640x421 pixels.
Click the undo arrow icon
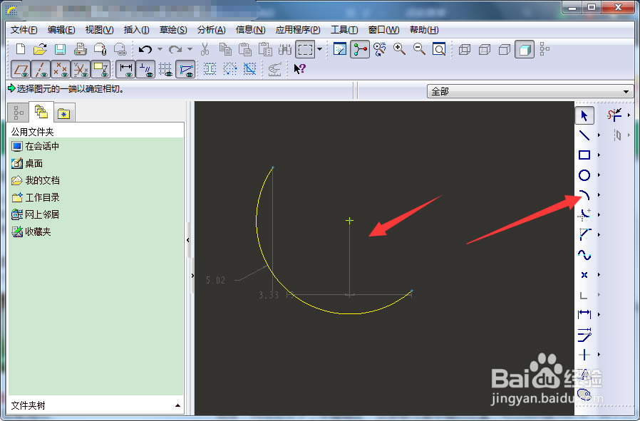pyautogui.click(x=145, y=49)
